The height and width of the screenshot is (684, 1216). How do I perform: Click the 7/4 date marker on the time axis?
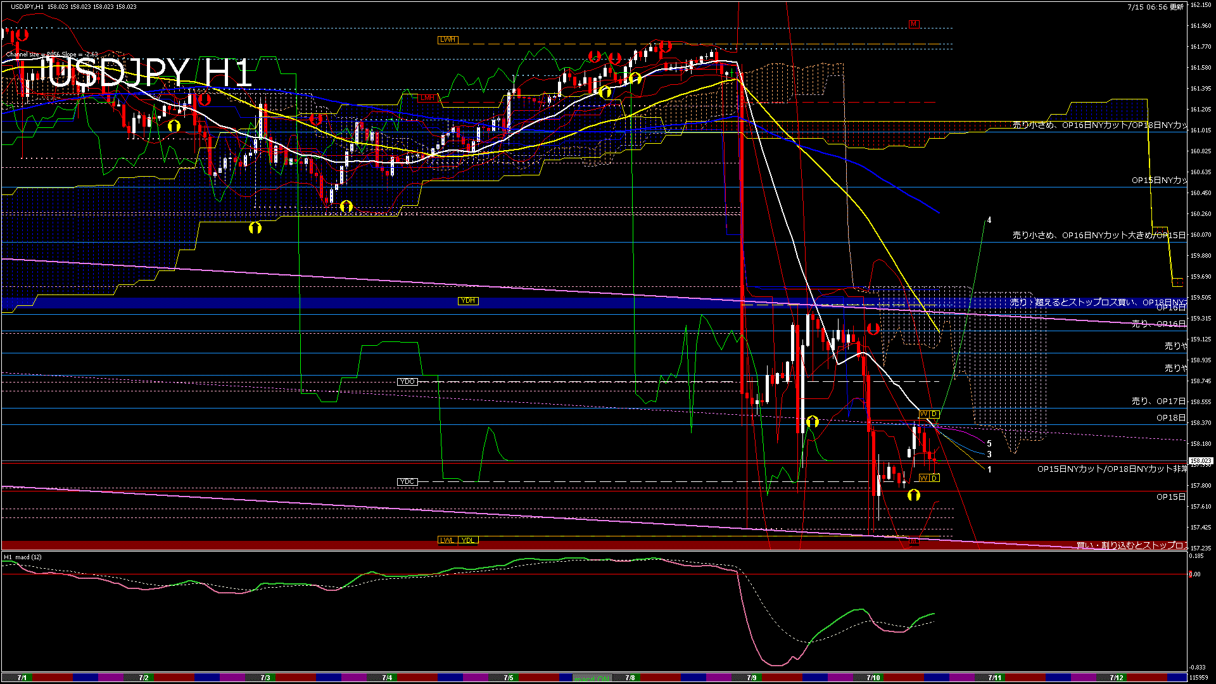(387, 678)
